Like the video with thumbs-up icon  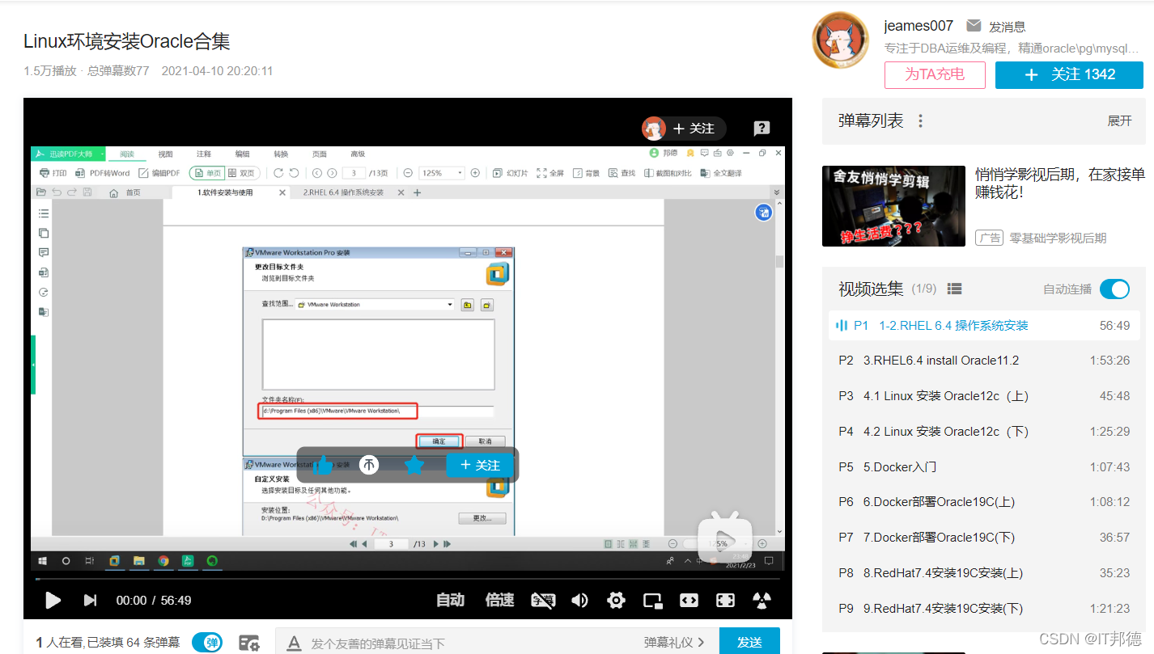click(324, 465)
